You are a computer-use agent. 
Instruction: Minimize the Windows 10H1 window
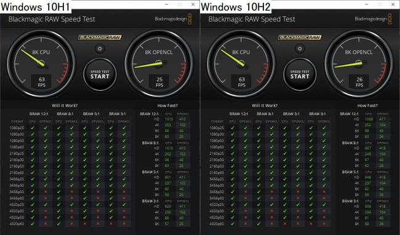pyautogui.click(x=166, y=4)
